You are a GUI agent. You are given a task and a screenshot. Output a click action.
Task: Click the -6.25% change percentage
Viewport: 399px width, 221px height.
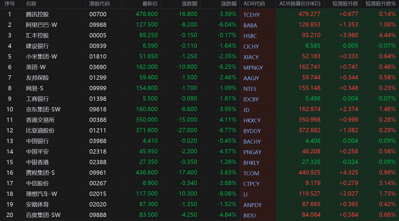click(227, 67)
